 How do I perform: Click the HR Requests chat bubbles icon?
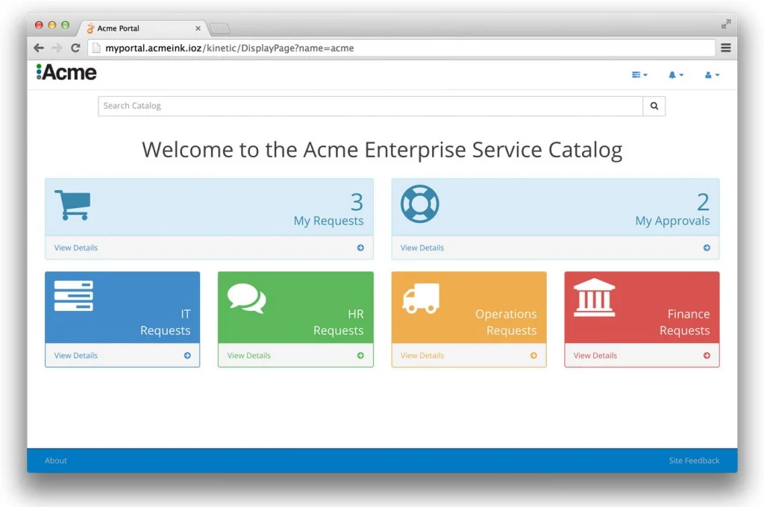point(246,299)
